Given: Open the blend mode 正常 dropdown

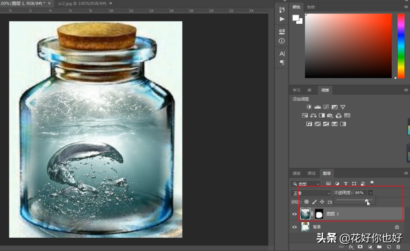Looking at the screenshot, I should point(311,193).
